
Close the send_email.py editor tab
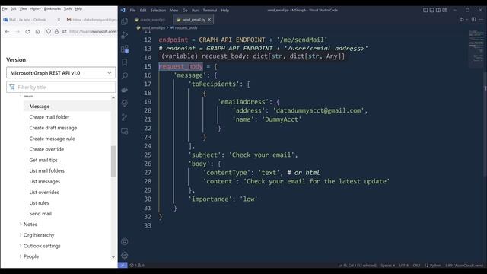click(x=209, y=20)
